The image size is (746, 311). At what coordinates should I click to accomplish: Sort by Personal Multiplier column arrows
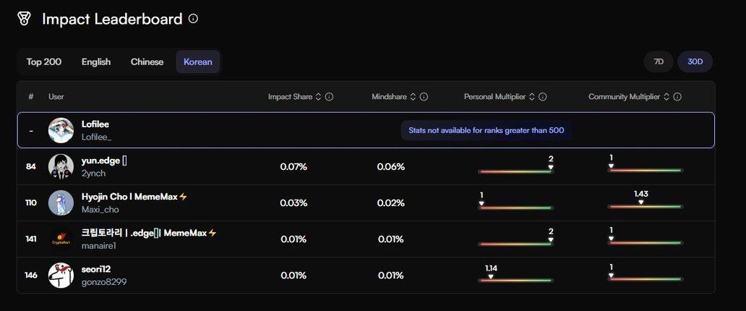(532, 97)
